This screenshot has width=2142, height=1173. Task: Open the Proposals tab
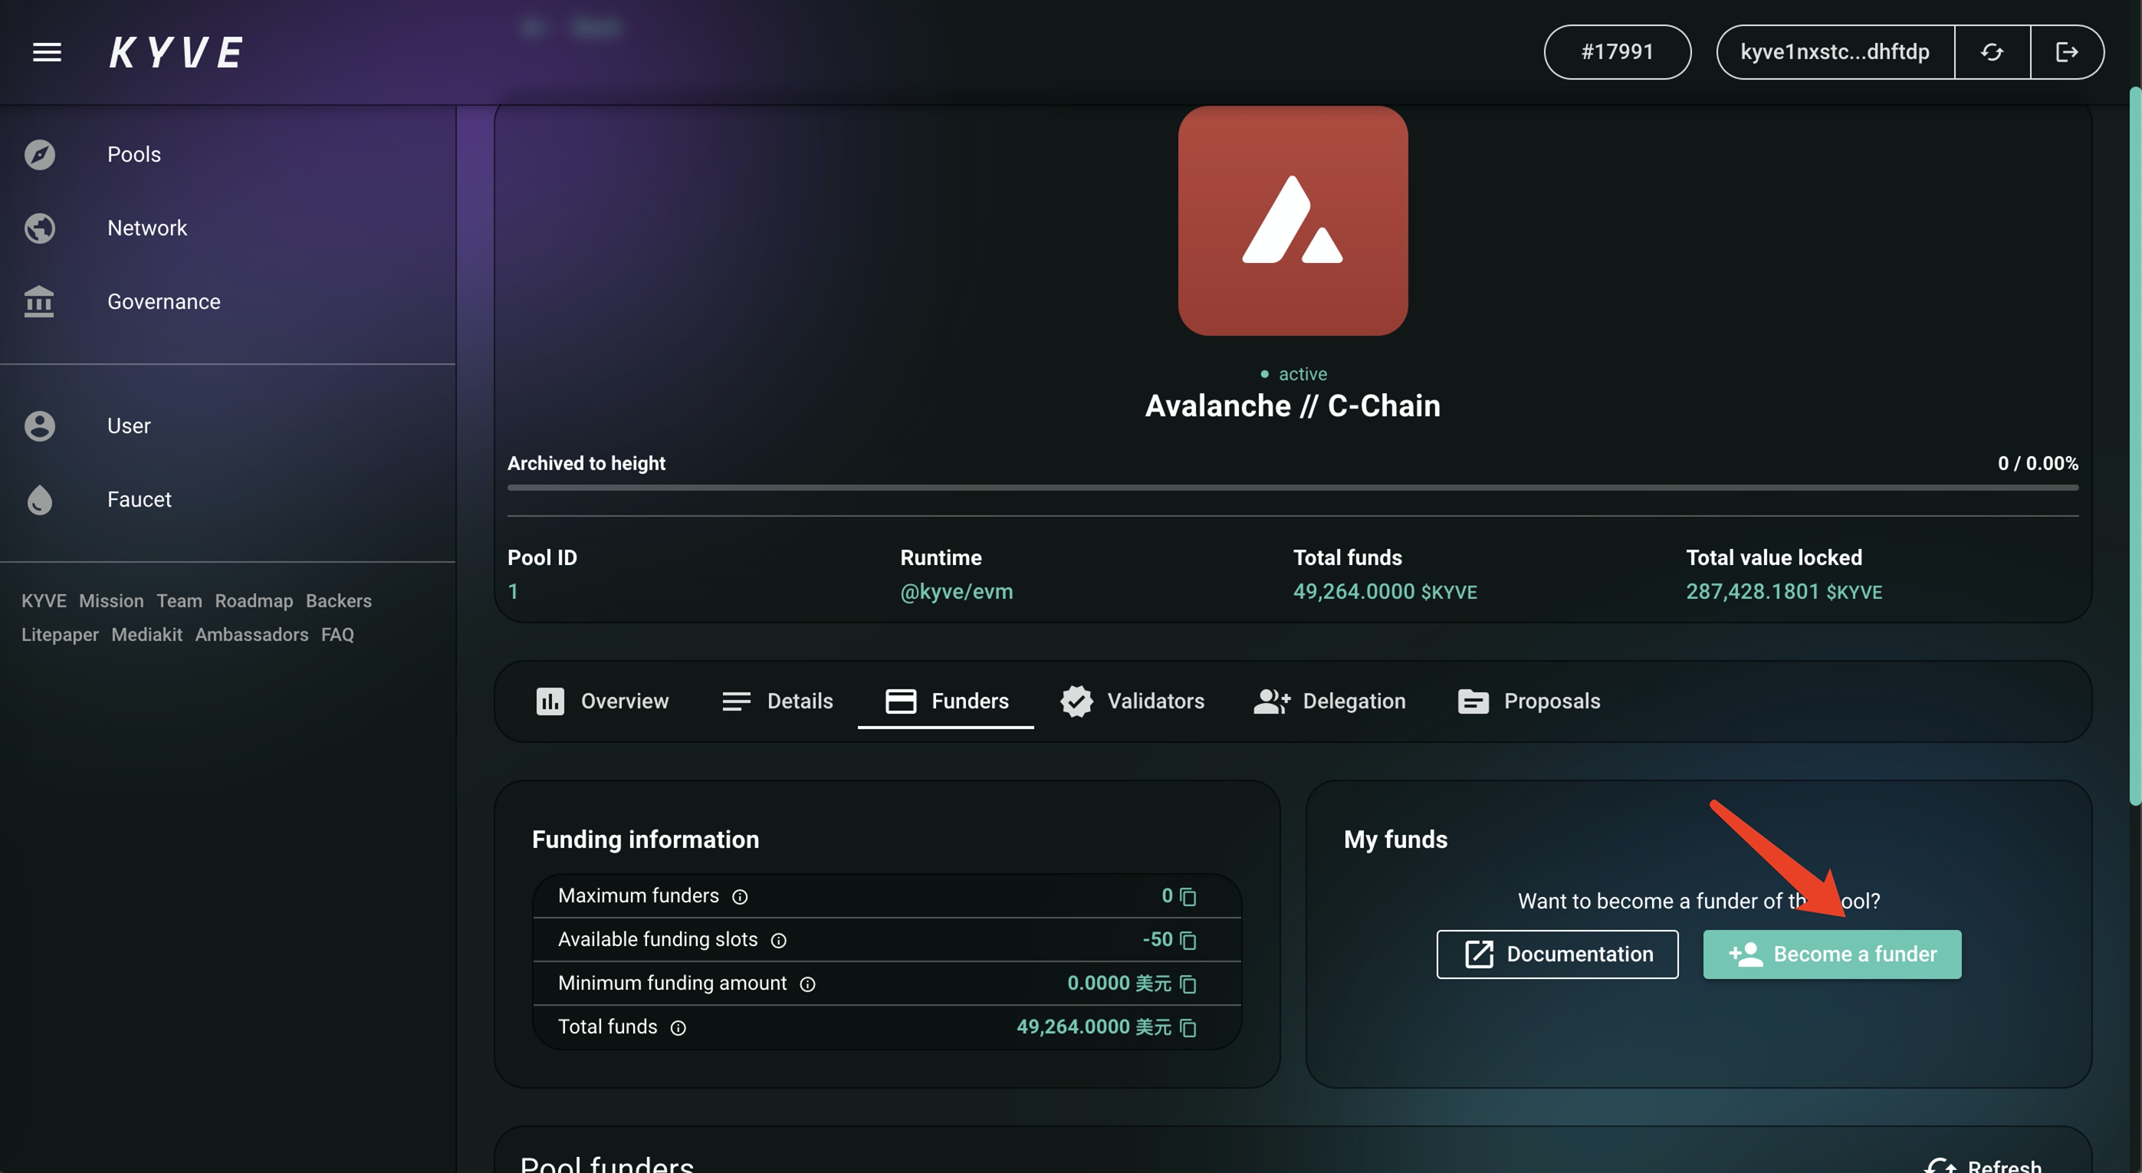(1529, 701)
